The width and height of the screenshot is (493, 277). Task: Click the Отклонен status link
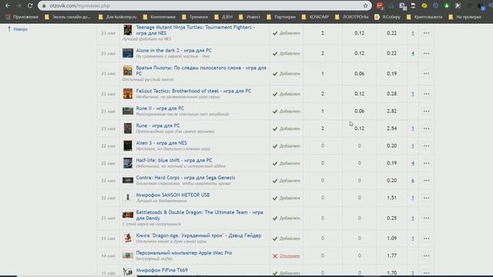point(290,256)
